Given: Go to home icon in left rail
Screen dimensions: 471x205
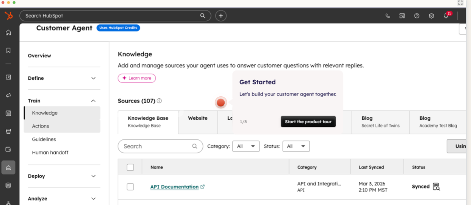Looking at the screenshot, I should 9,32.
